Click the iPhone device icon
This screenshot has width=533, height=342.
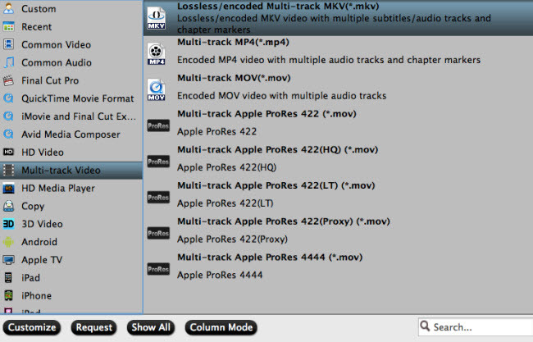click(x=8, y=295)
